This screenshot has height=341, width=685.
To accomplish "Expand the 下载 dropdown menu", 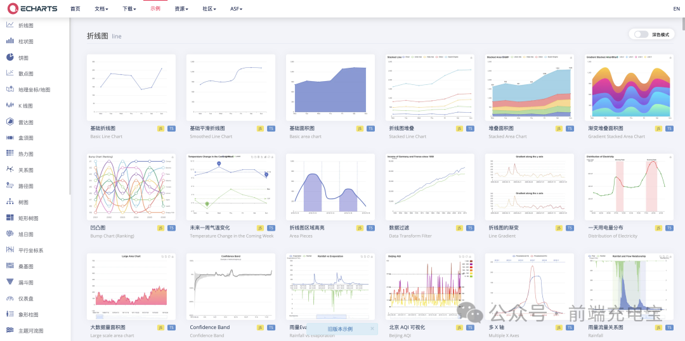I will 129,9.
